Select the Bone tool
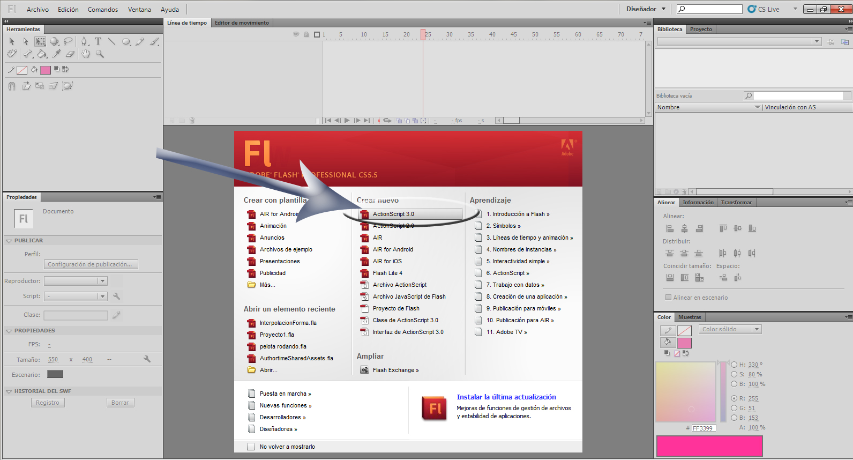The image size is (853, 460). [x=28, y=54]
